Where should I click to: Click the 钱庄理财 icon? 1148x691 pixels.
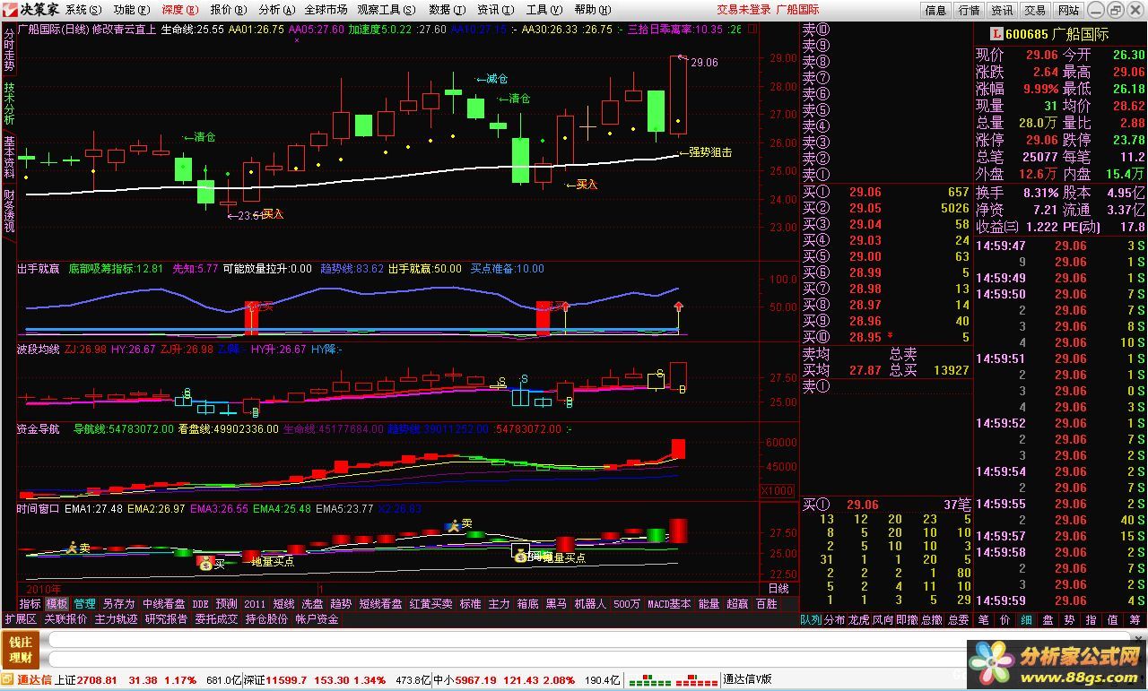(x=22, y=651)
